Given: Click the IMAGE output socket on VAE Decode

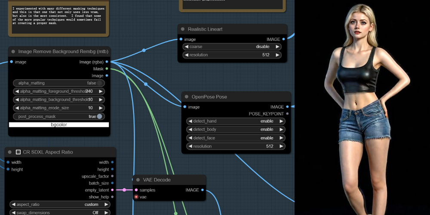Looking at the screenshot, I should [203, 190].
